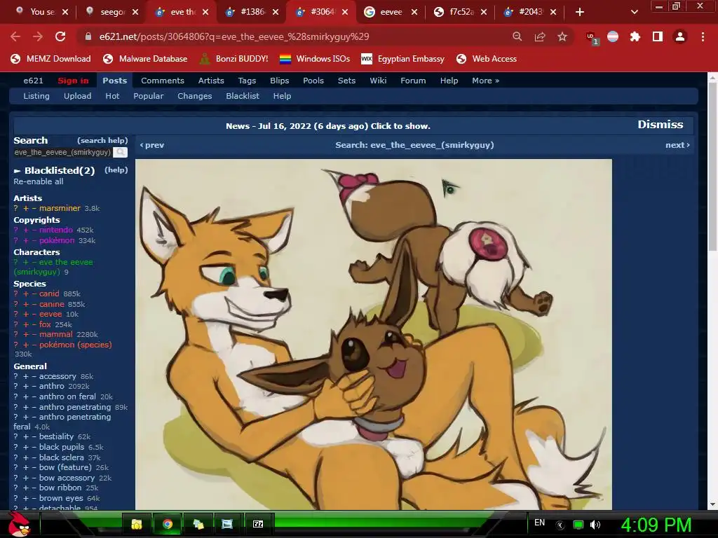Viewport: 718px width, 538px height.
Task: Expand the Blacklisted(2) section triangle
Action: (x=18, y=171)
